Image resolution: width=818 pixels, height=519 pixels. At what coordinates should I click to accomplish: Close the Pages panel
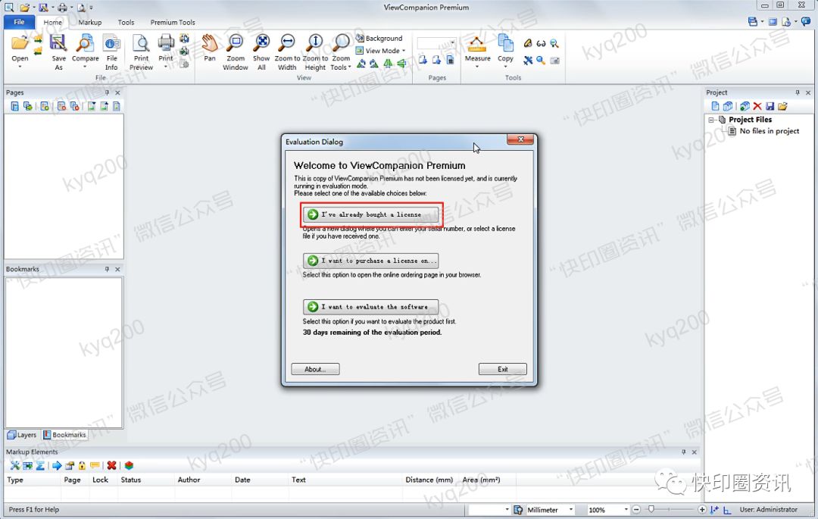pyautogui.click(x=117, y=92)
